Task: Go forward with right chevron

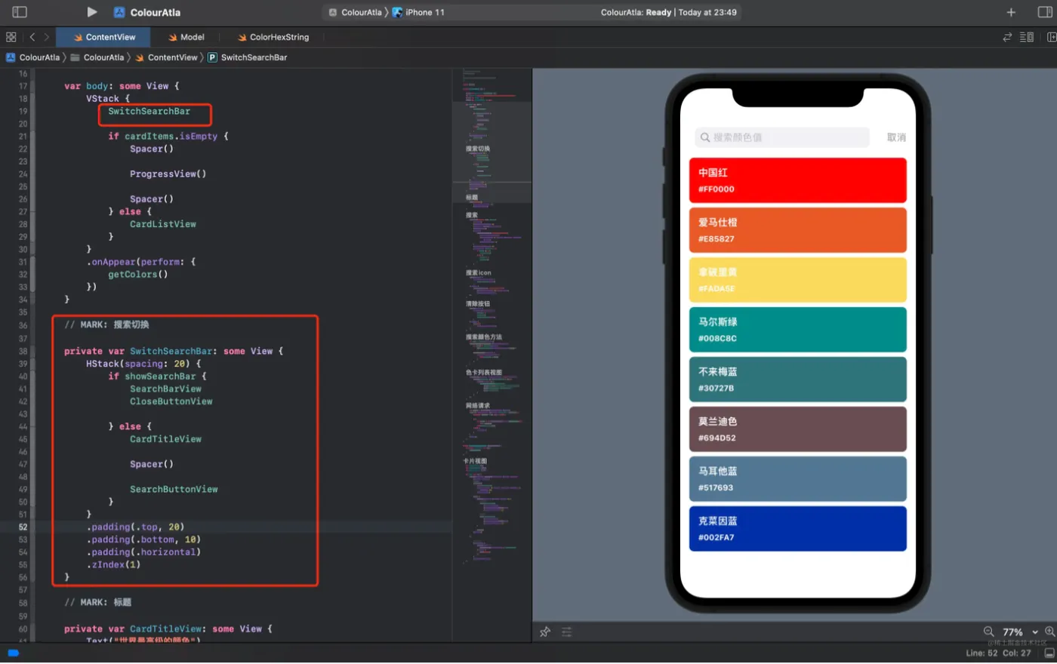Action: (47, 37)
